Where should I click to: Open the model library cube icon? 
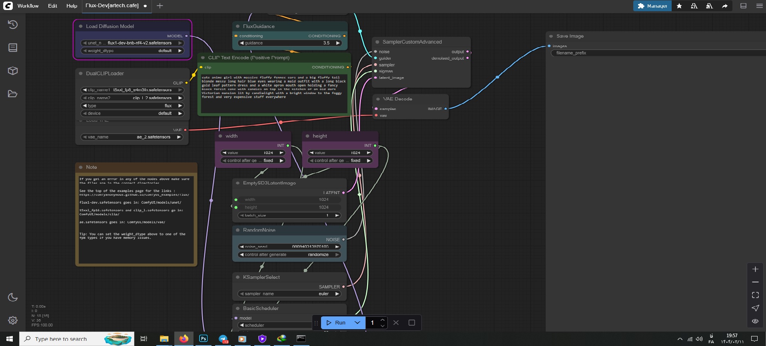pyautogui.click(x=13, y=71)
